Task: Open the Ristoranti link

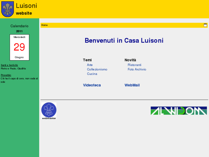Action: click(134, 65)
